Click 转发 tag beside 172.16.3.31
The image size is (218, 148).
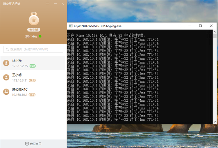pyautogui.click(x=32, y=80)
